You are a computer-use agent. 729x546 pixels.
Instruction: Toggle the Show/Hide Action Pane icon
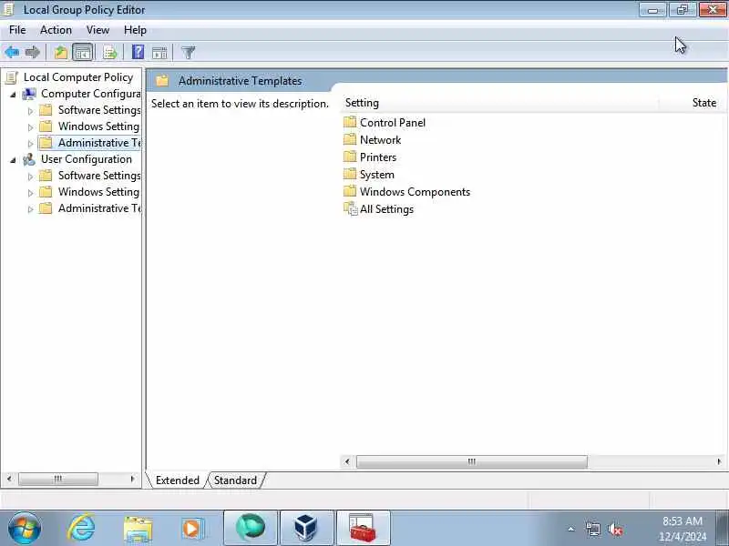click(x=159, y=53)
